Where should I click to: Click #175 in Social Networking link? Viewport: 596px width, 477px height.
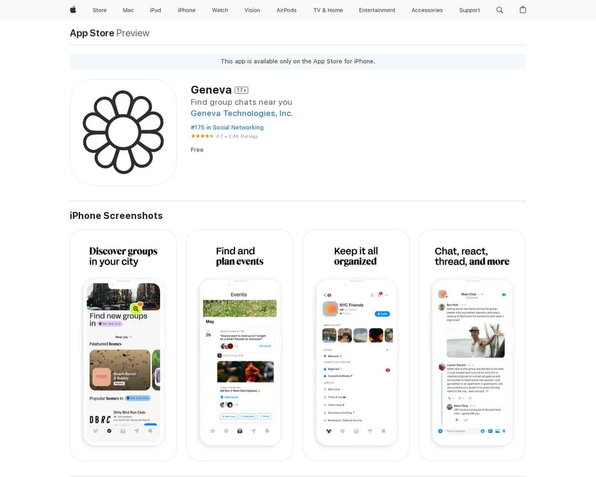227,128
